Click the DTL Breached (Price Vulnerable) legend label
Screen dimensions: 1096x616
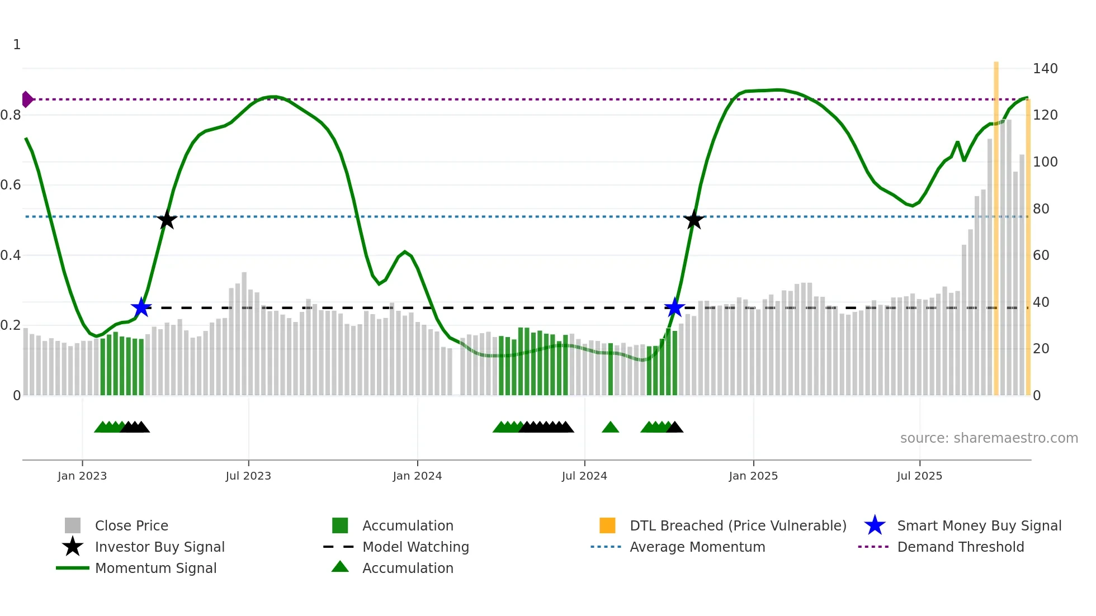(738, 525)
